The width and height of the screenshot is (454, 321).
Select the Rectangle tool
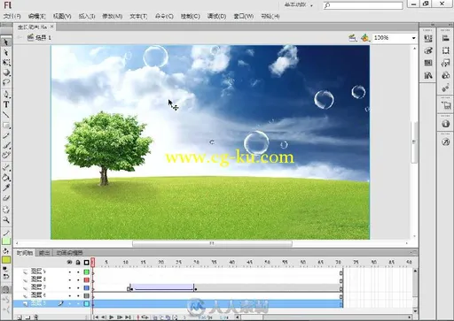(x=6, y=126)
